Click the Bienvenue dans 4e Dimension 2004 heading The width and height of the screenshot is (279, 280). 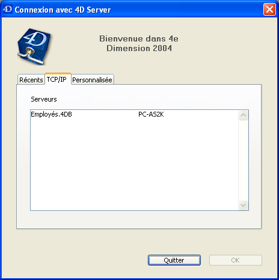click(x=139, y=43)
